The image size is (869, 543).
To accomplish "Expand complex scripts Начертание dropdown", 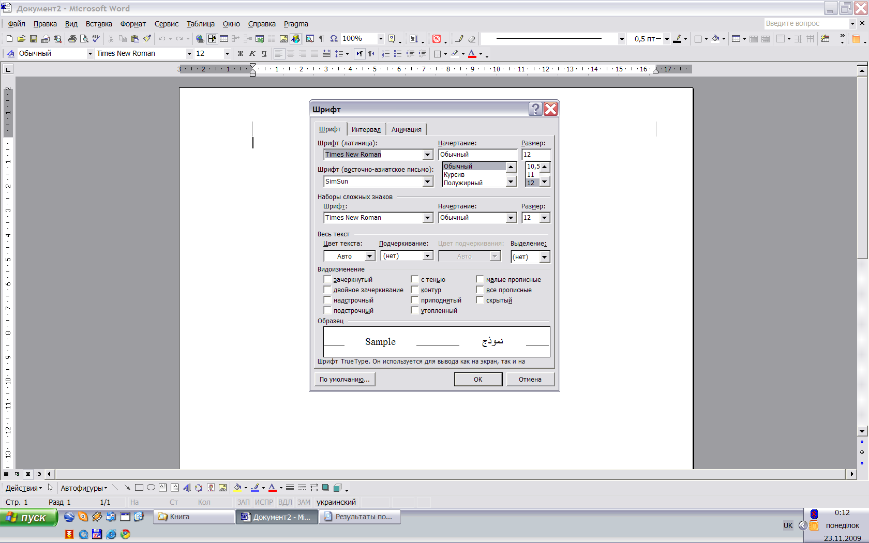I will (x=511, y=218).
